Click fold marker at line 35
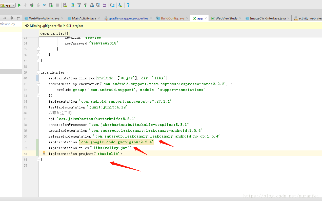Image resolution: width=322 pixels, height=201 pixels. 38,49
